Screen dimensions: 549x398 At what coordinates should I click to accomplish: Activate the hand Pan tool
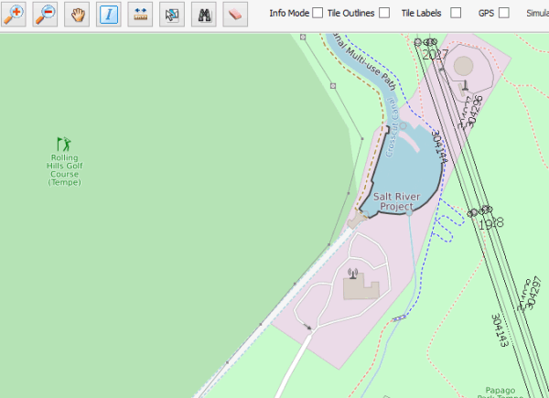pyautogui.click(x=77, y=14)
